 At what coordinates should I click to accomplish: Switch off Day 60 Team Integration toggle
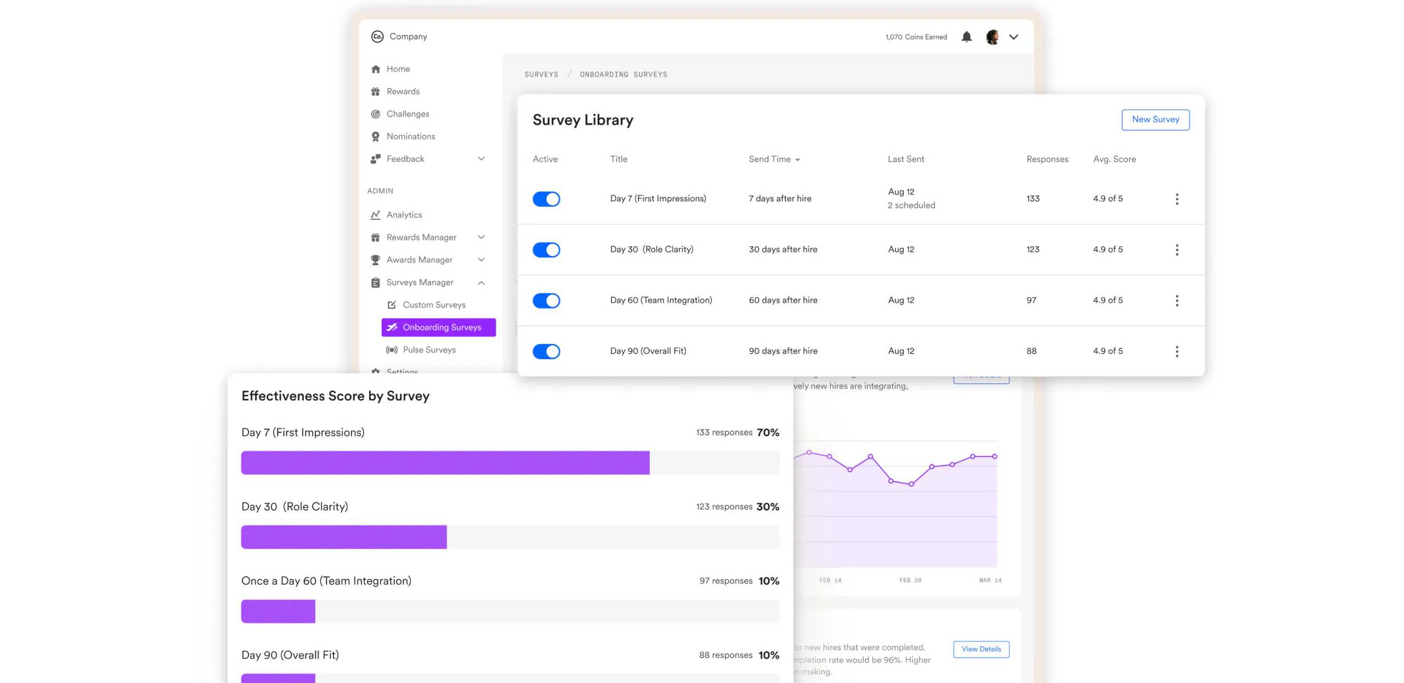tap(546, 301)
